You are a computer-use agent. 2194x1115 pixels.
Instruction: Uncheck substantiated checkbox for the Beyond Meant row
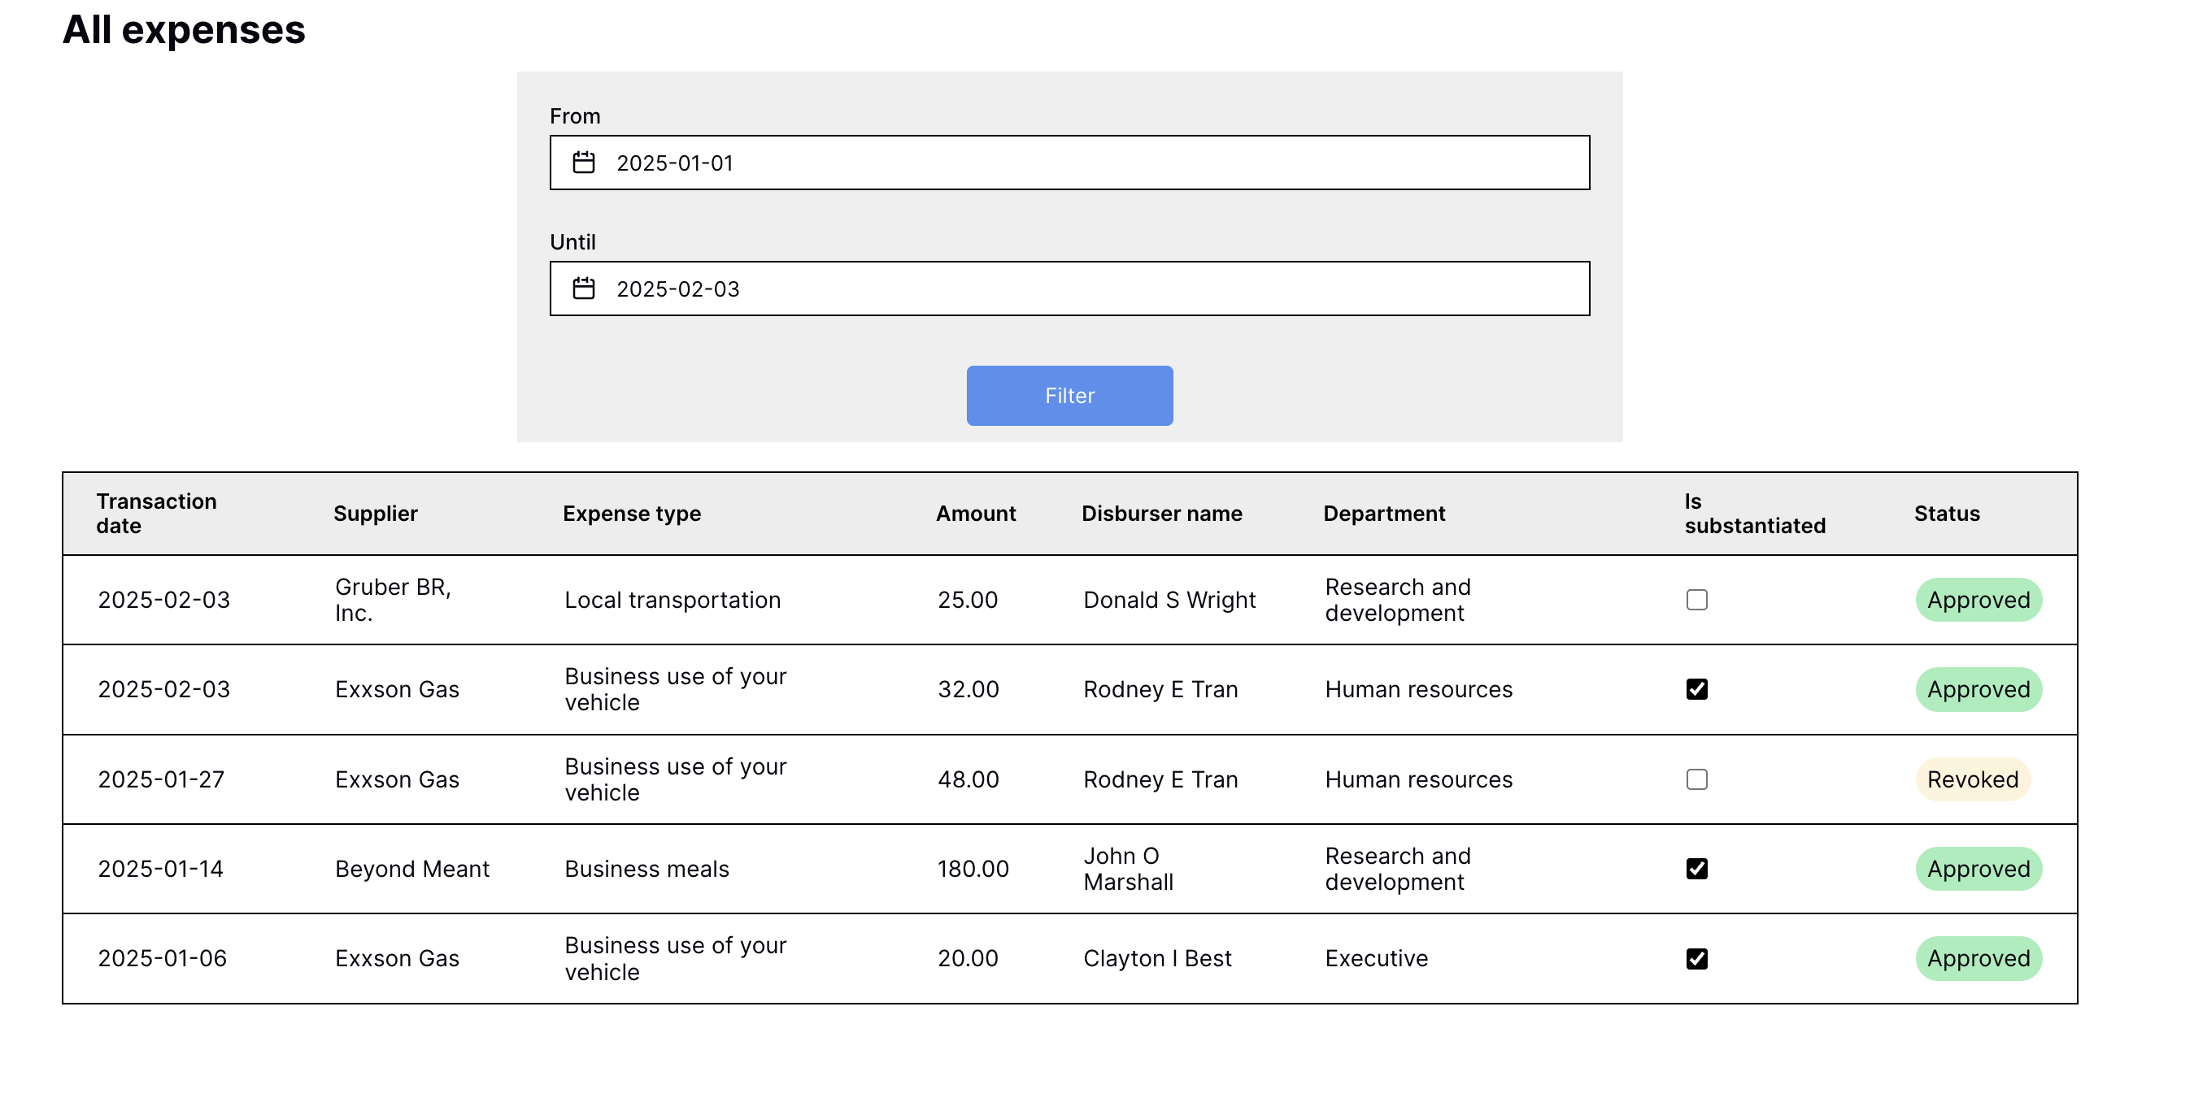pyautogui.click(x=1696, y=869)
